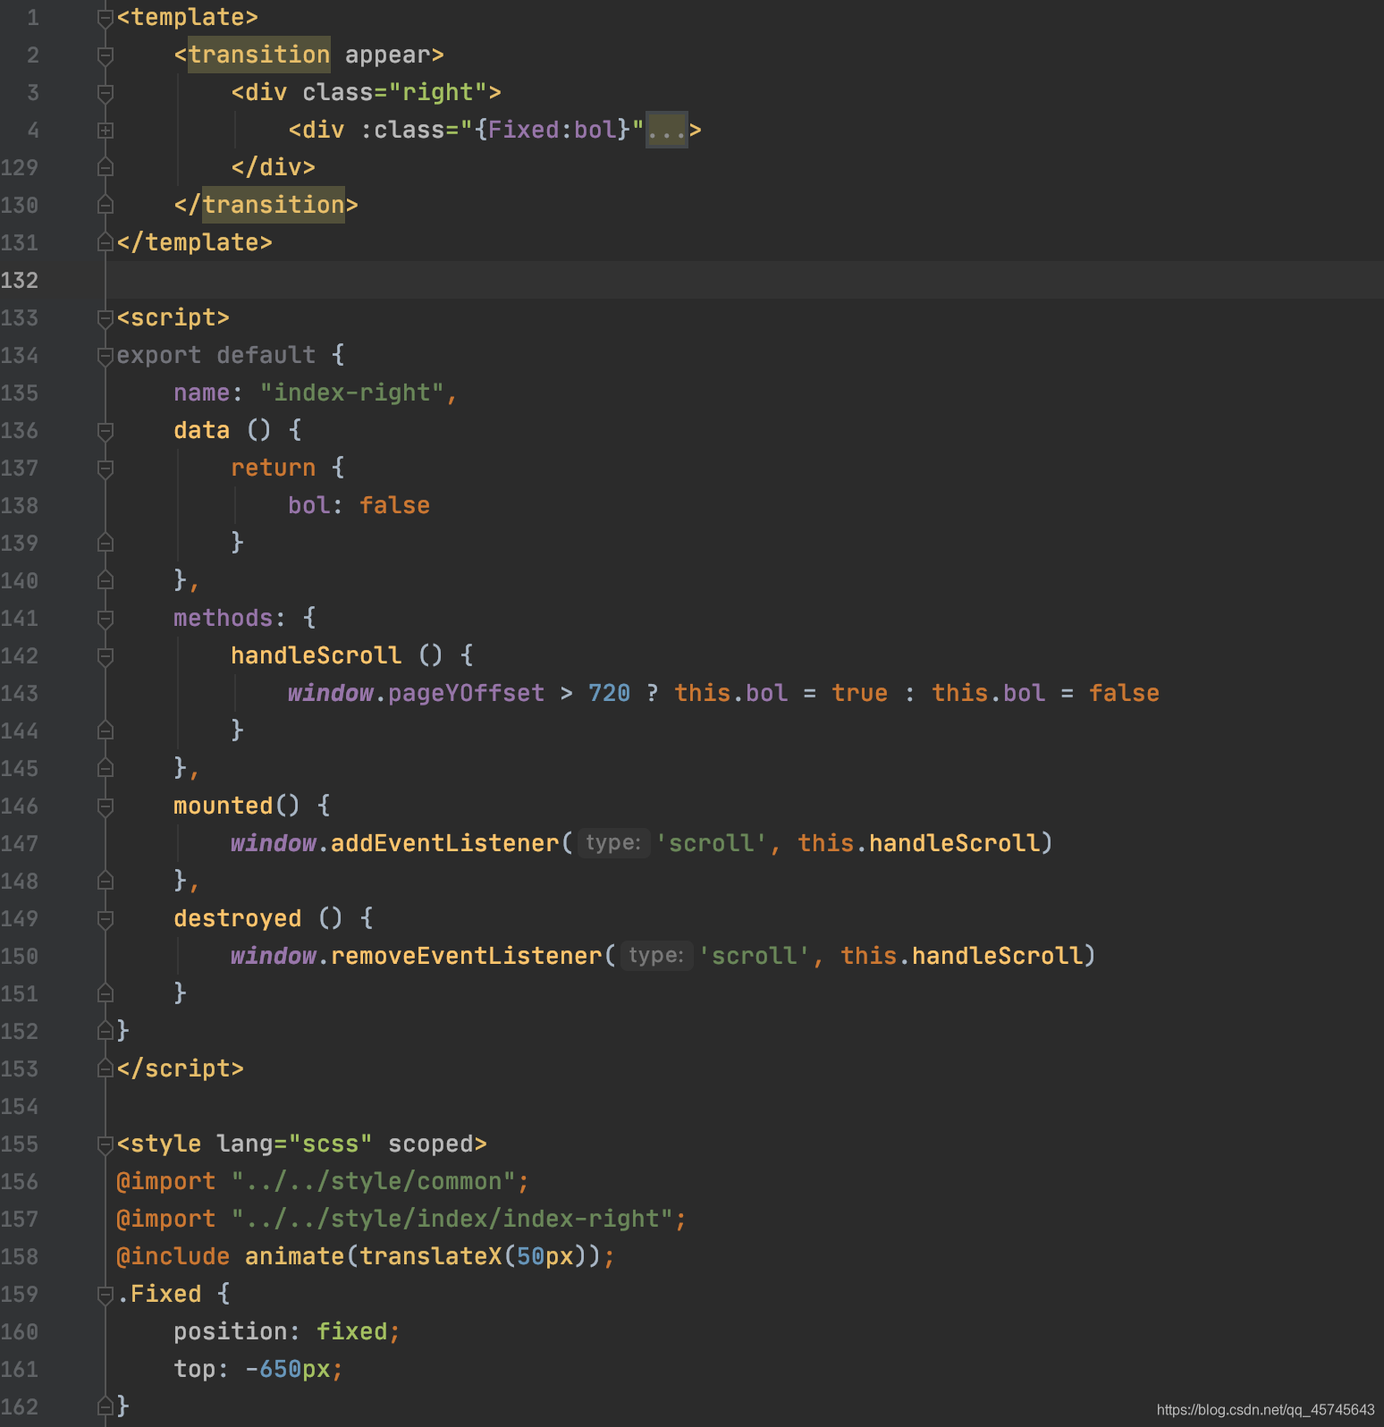Click "../../style/common" import path

(373, 1182)
